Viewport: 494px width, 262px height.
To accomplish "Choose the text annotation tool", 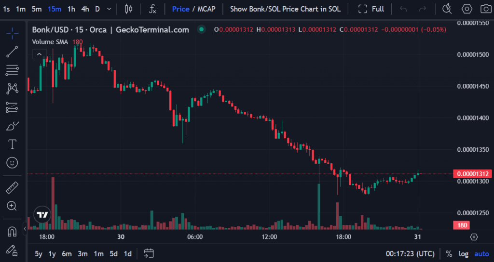I will coord(12,144).
